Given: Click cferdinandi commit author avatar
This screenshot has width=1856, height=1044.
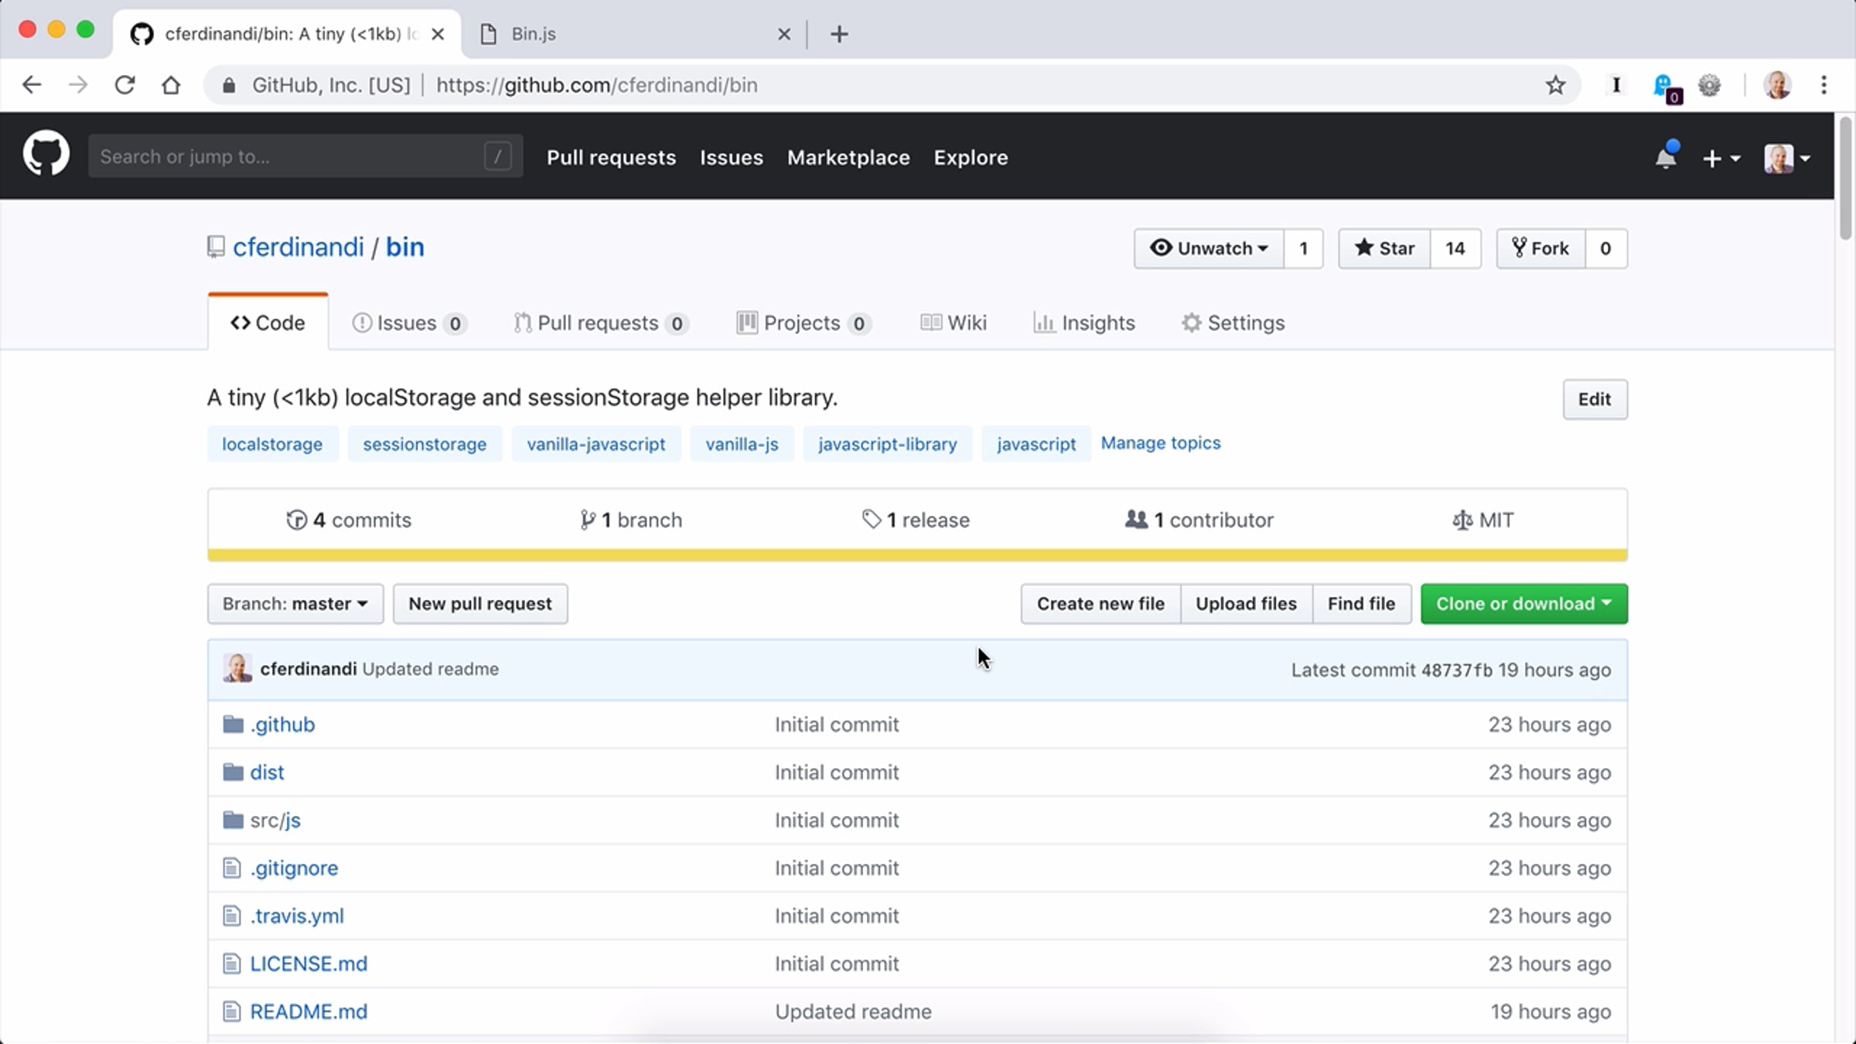Looking at the screenshot, I should 237,668.
